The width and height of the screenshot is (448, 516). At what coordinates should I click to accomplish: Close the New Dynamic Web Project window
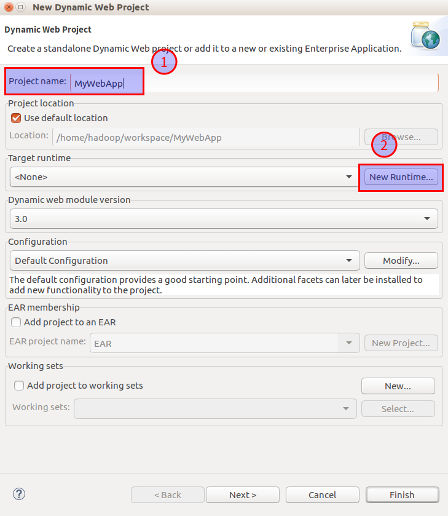pyautogui.click(x=8, y=7)
